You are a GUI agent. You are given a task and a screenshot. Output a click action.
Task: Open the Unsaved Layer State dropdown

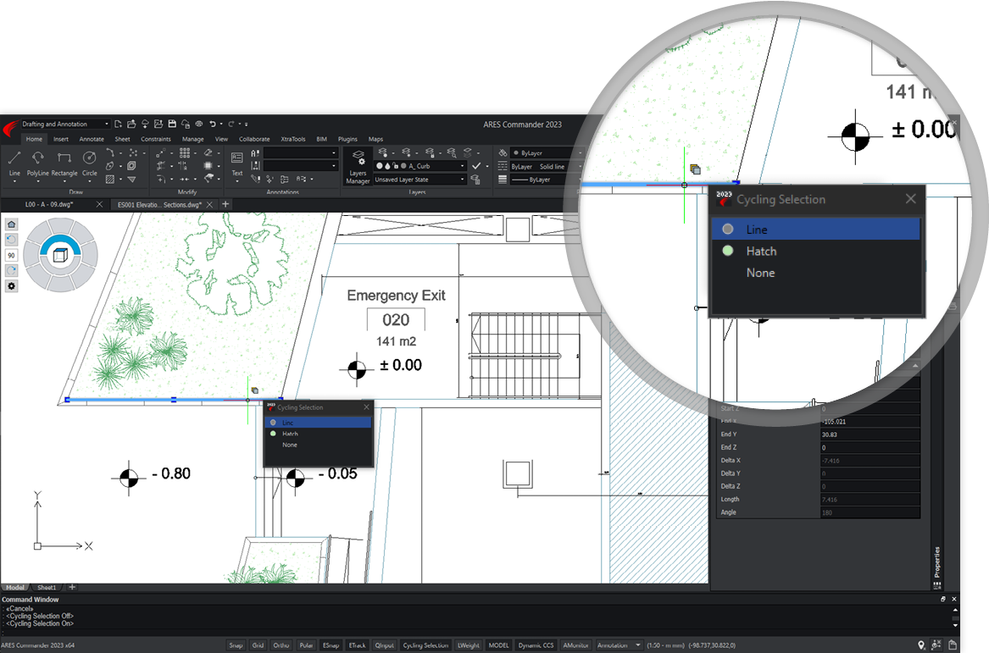(x=420, y=180)
